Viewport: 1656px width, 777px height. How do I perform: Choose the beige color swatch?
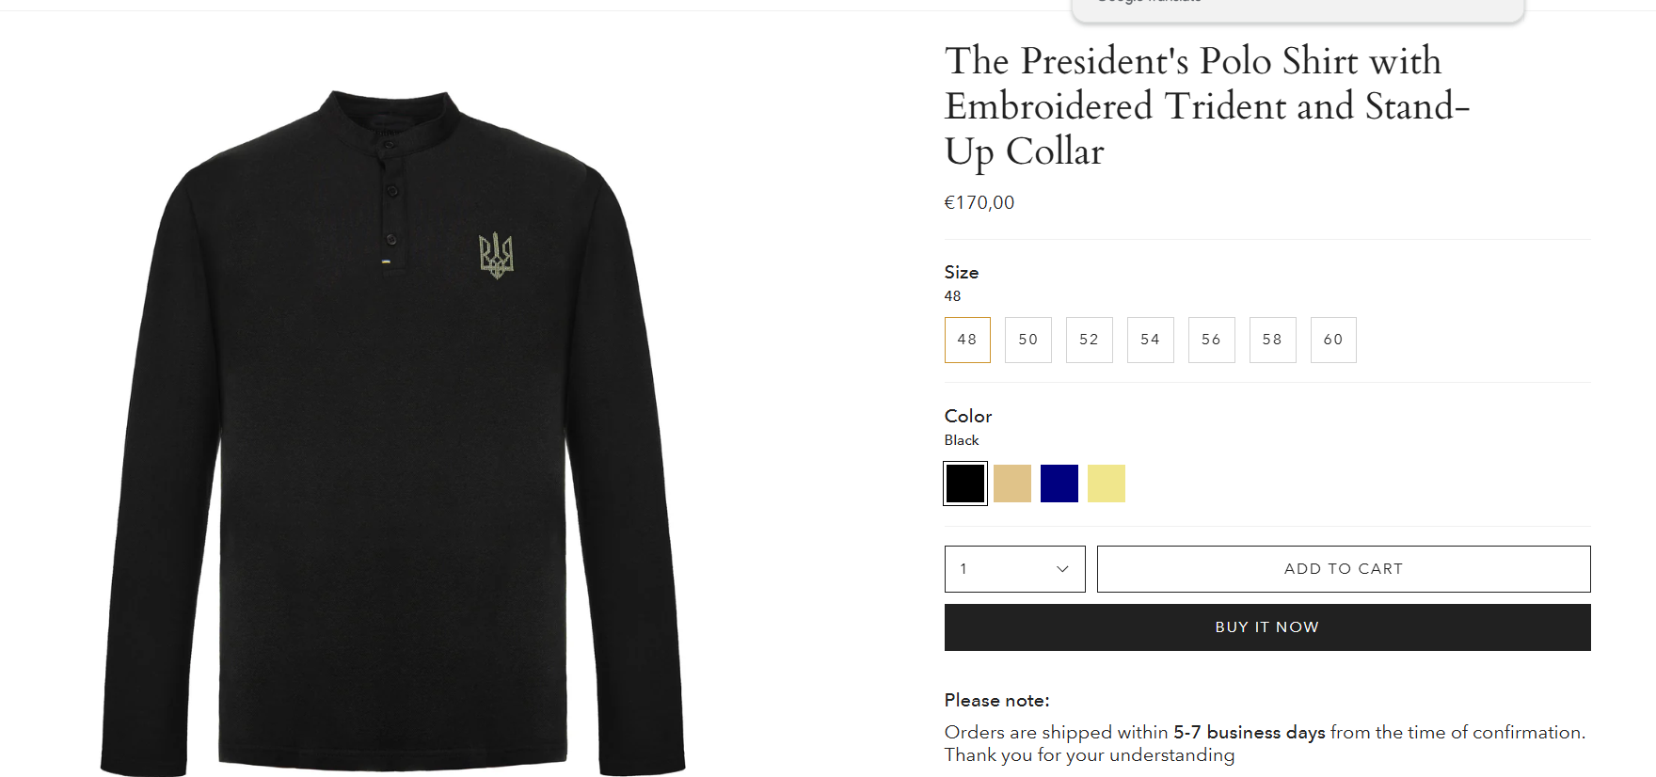pyautogui.click(x=1011, y=484)
